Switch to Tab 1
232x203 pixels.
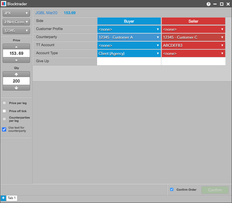pos(12,198)
